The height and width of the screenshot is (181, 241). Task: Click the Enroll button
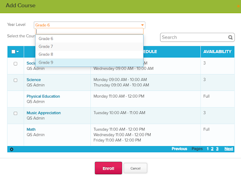(108, 168)
